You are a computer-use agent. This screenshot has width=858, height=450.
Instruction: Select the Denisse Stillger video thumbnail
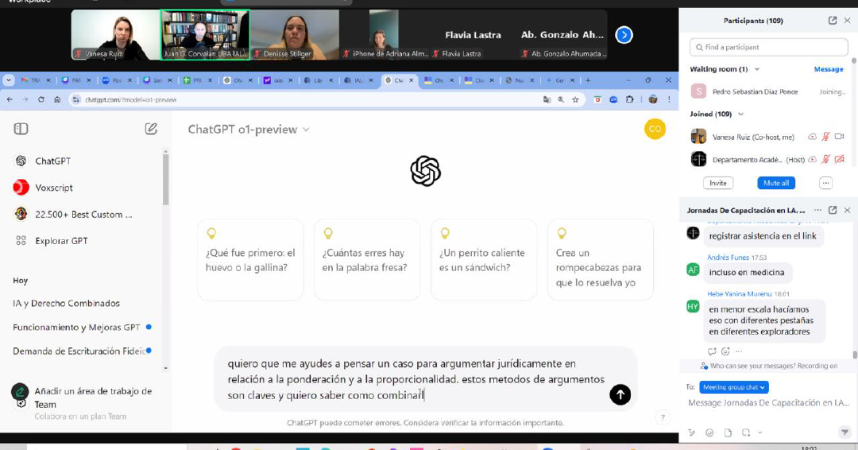click(295, 34)
